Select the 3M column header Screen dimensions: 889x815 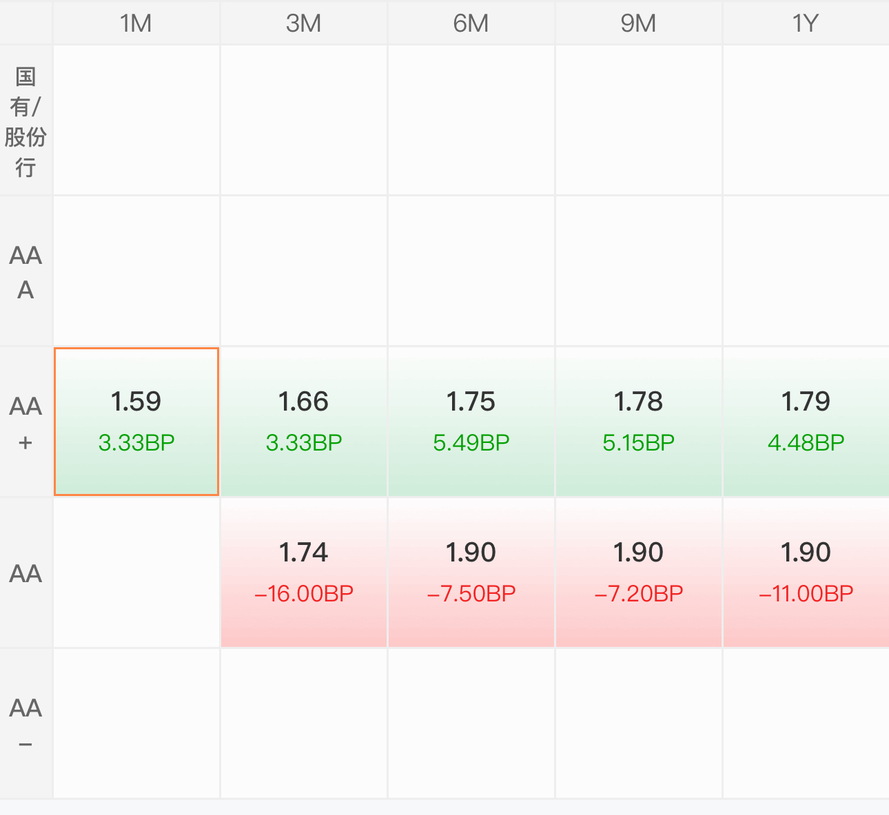[x=304, y=23]
